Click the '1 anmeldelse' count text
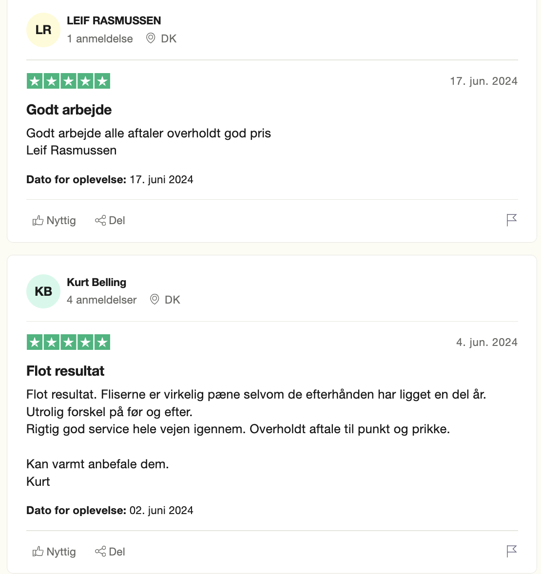541x574 pixels. (x=100, y=38)
